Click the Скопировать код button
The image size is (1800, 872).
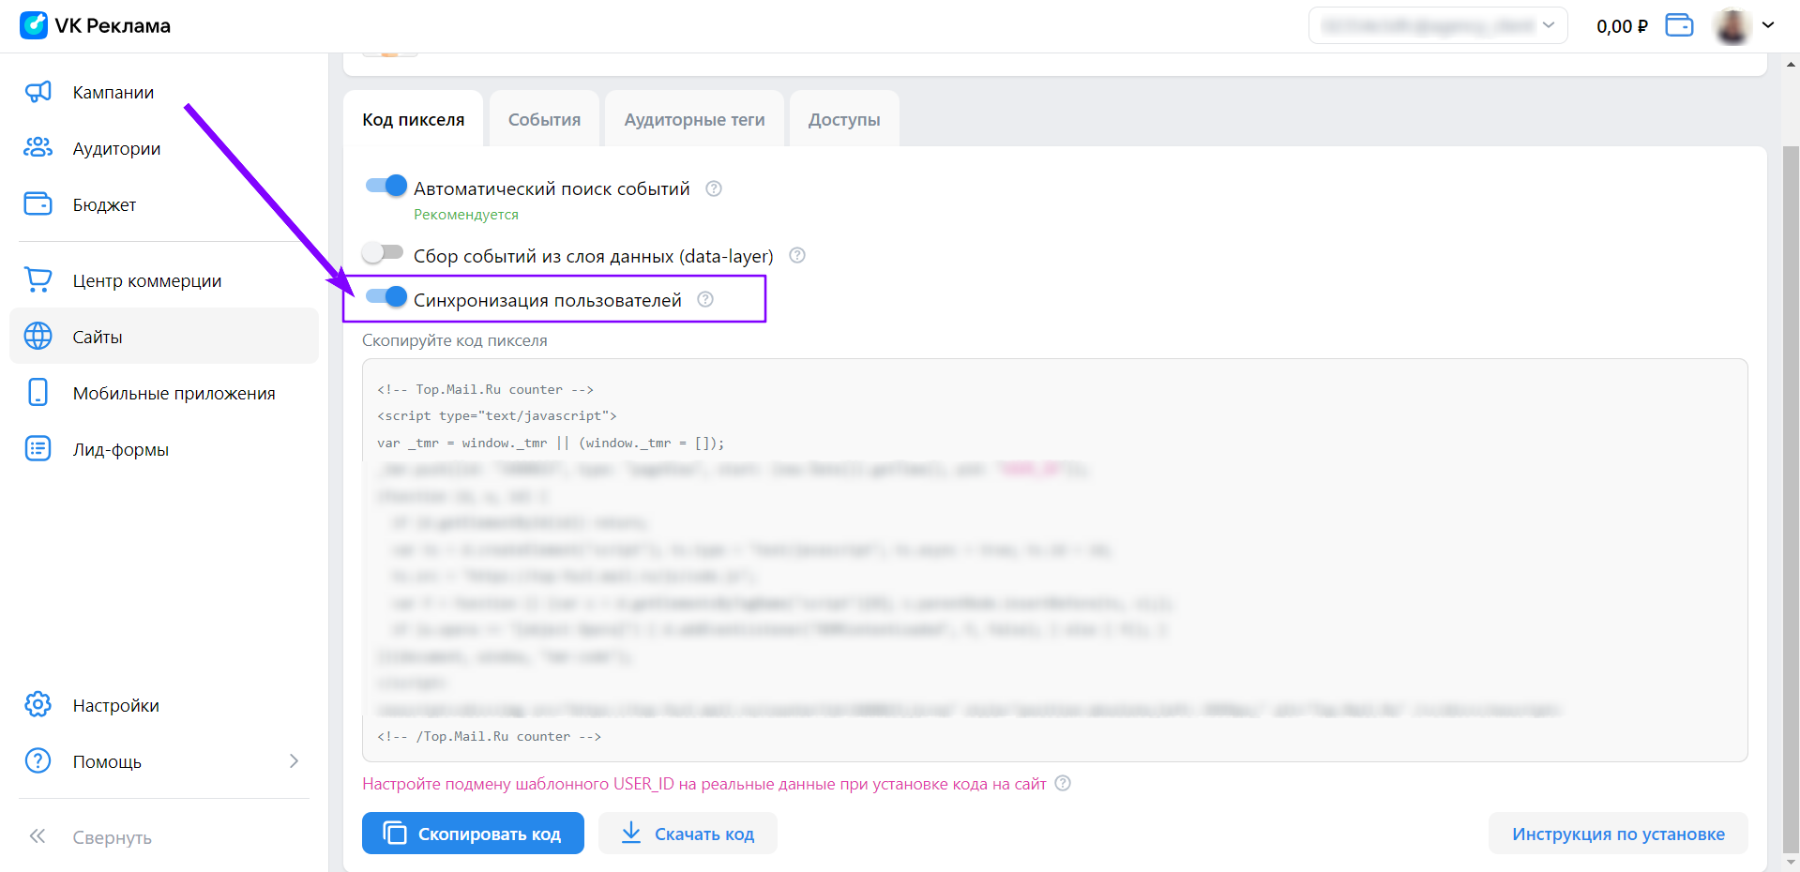(473, 834)
